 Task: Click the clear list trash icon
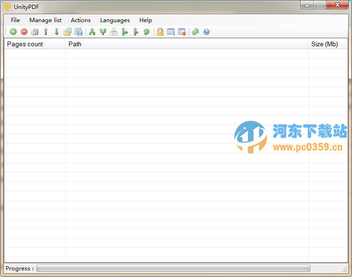pos(35,32)
